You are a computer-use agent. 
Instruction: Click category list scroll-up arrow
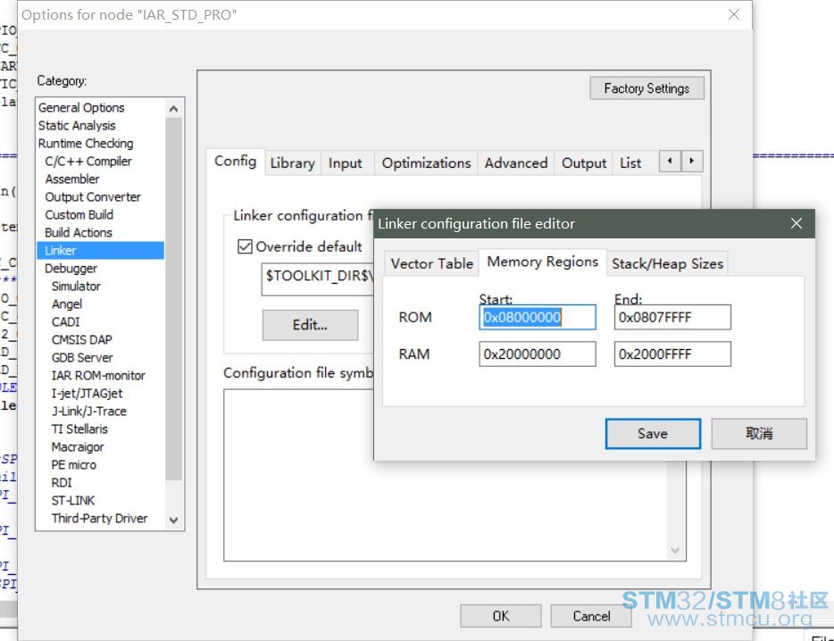click(x=173, y=109)
